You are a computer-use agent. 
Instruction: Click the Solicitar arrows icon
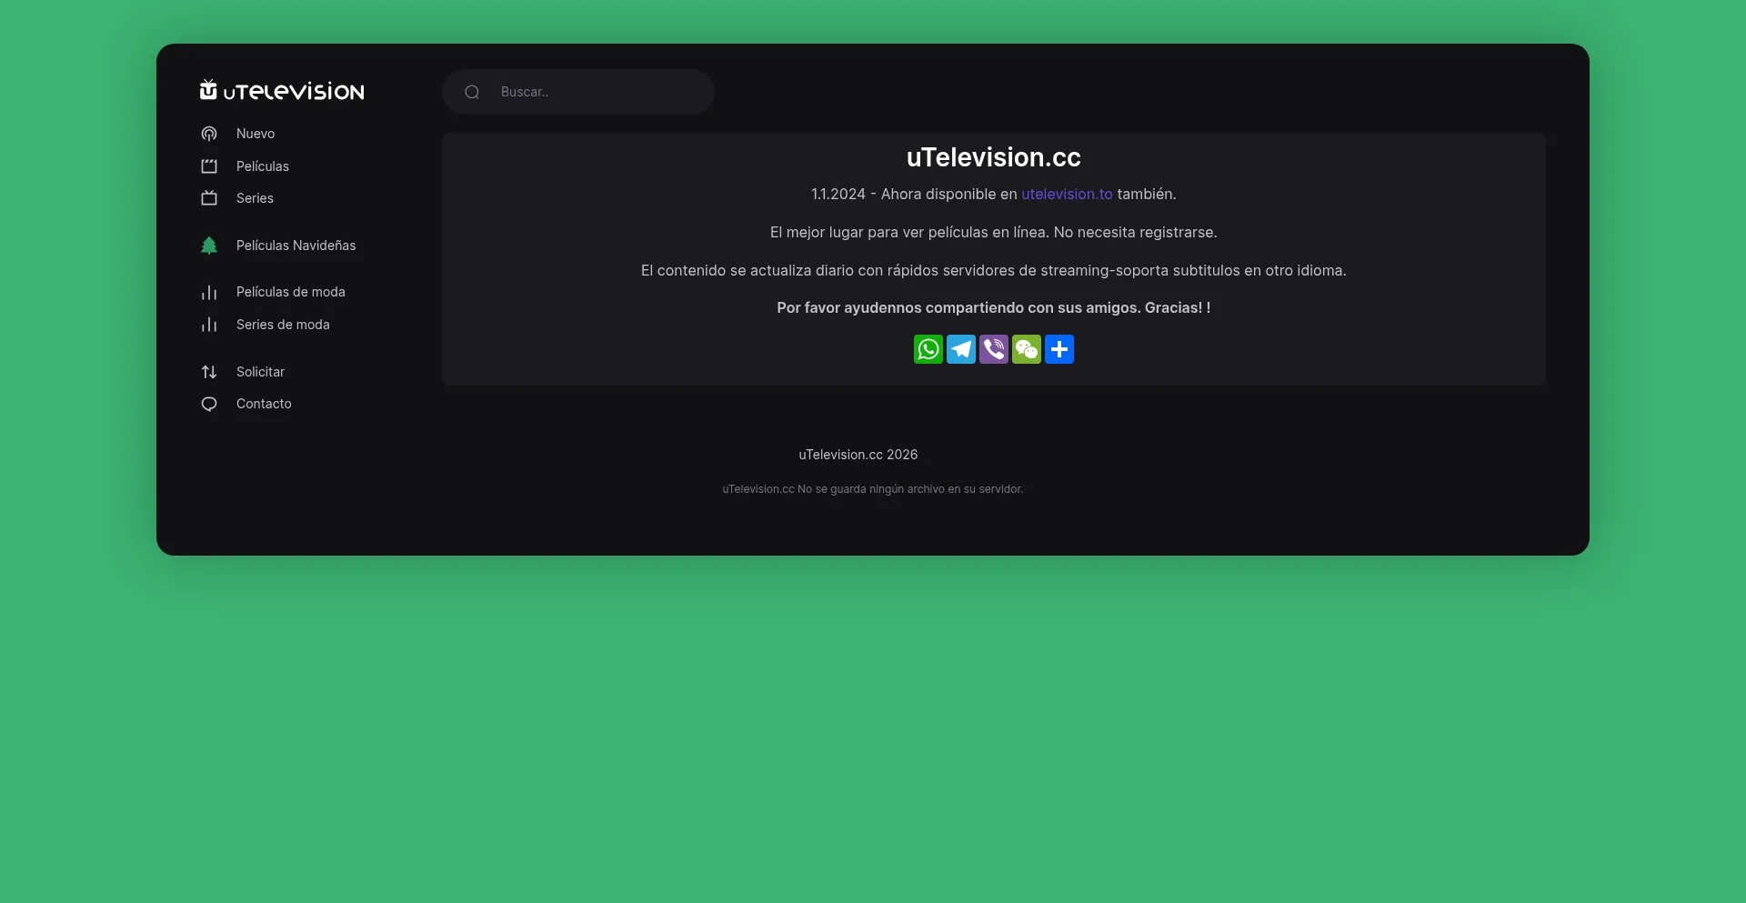click(x=209, y=372)
